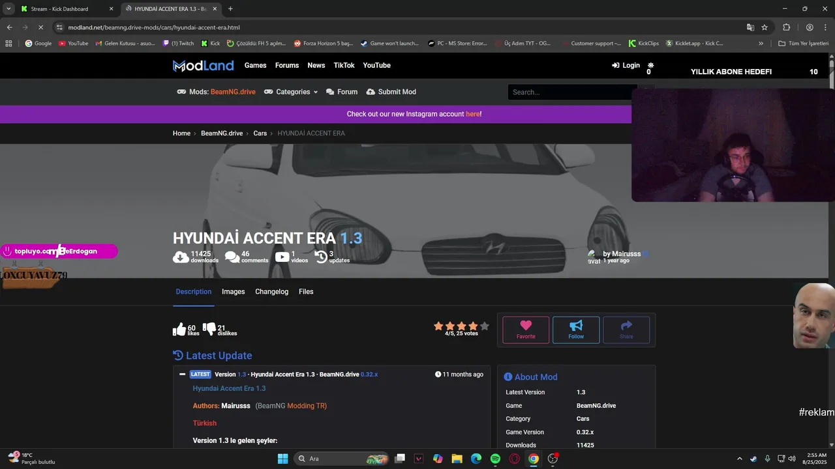
Task: Open Microsoft Edge from the taskbar
Action: pyautogui.click(x=476, y=459)
